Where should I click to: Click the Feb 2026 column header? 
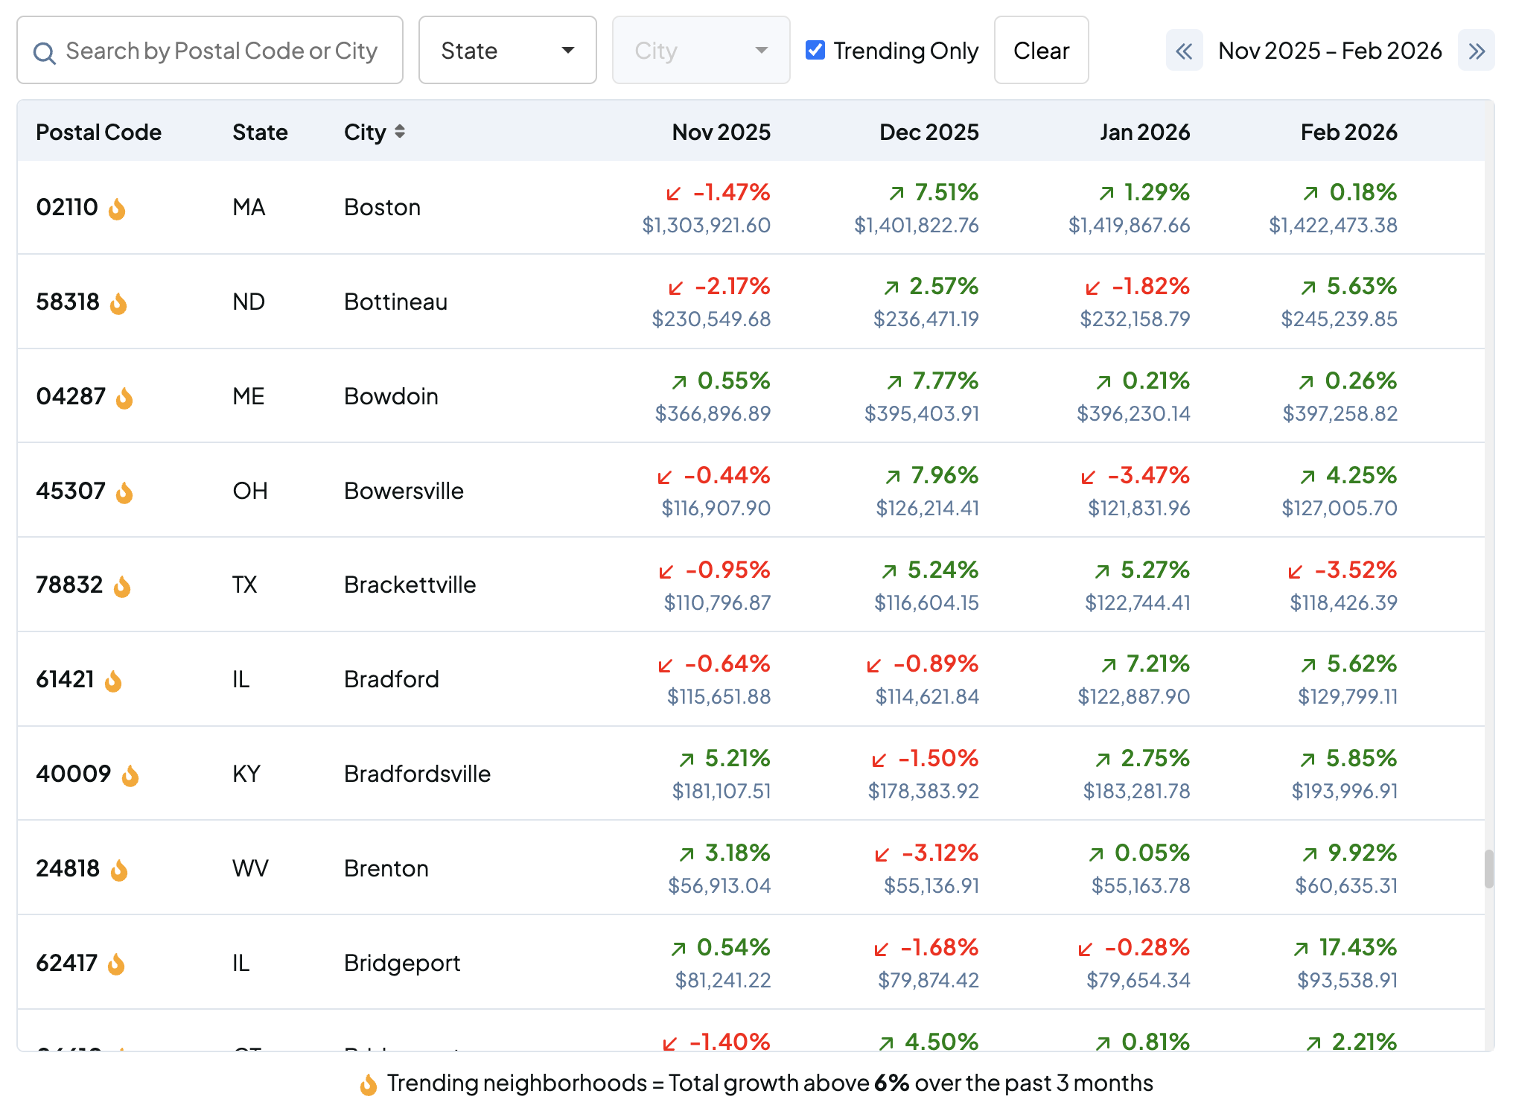(x=1348, y=132)
